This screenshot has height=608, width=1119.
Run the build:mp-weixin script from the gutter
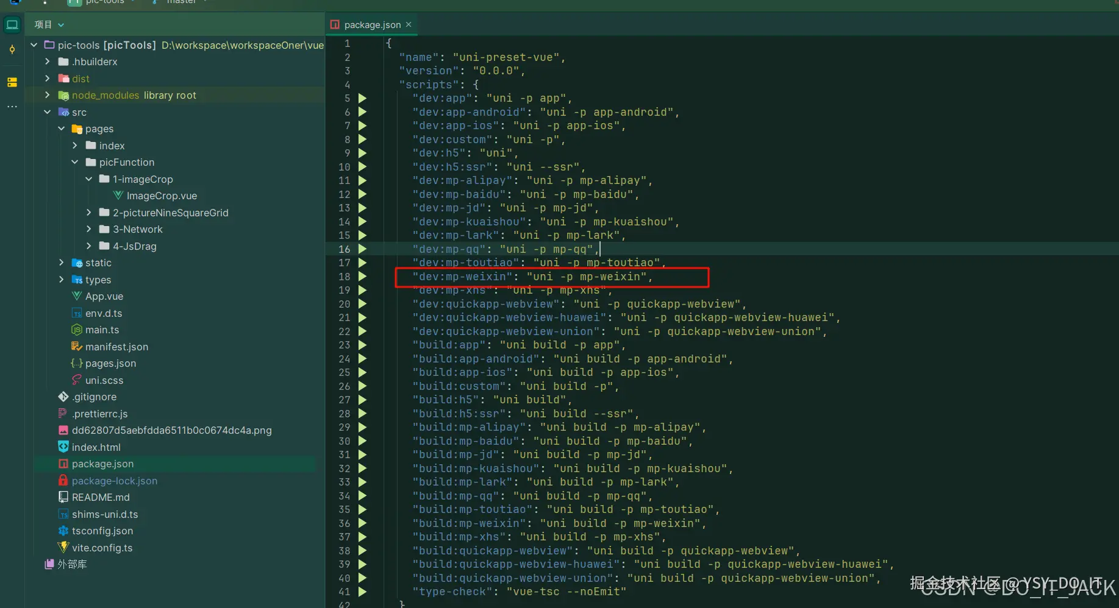tap(362, 523)
